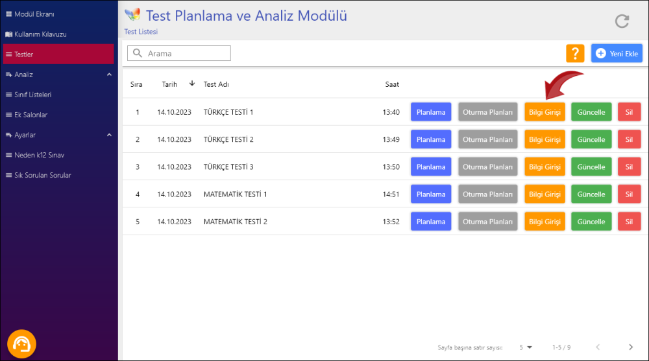Click the refresh icon at top right

coord(622,21)
